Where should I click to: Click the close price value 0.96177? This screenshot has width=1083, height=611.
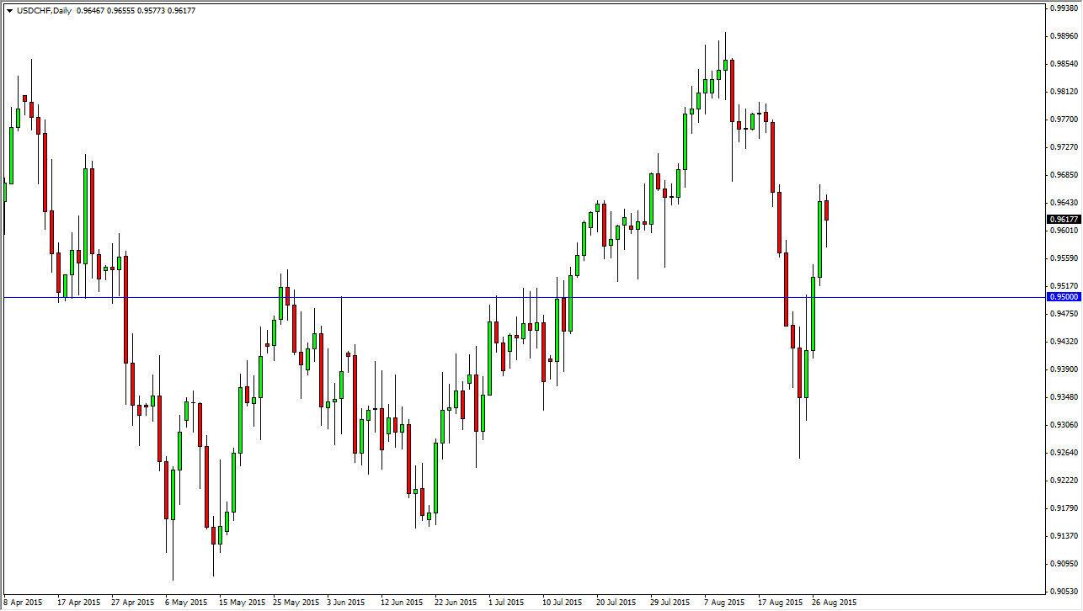pyautogui.click(x=180, y=11)
